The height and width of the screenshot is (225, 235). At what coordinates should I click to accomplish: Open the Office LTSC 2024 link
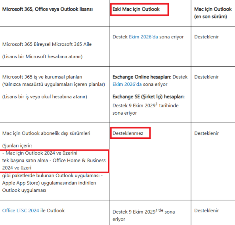[21, 210]
